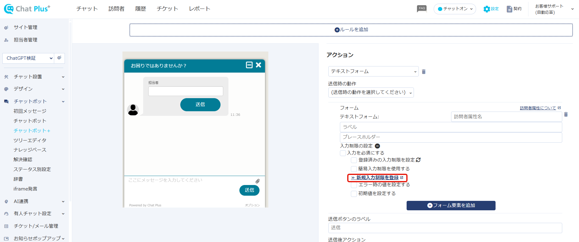Click ルールを追加 button
The height and width of the screenshot is (242, 579).
click(x=351, y=30)
